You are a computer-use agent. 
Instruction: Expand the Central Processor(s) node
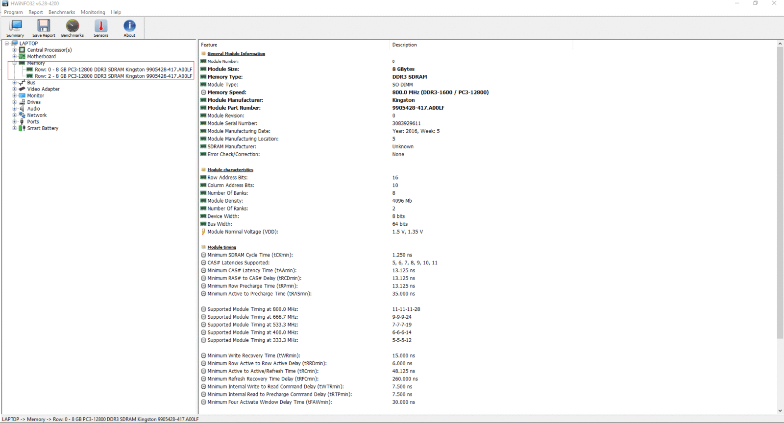pos(14,50)
